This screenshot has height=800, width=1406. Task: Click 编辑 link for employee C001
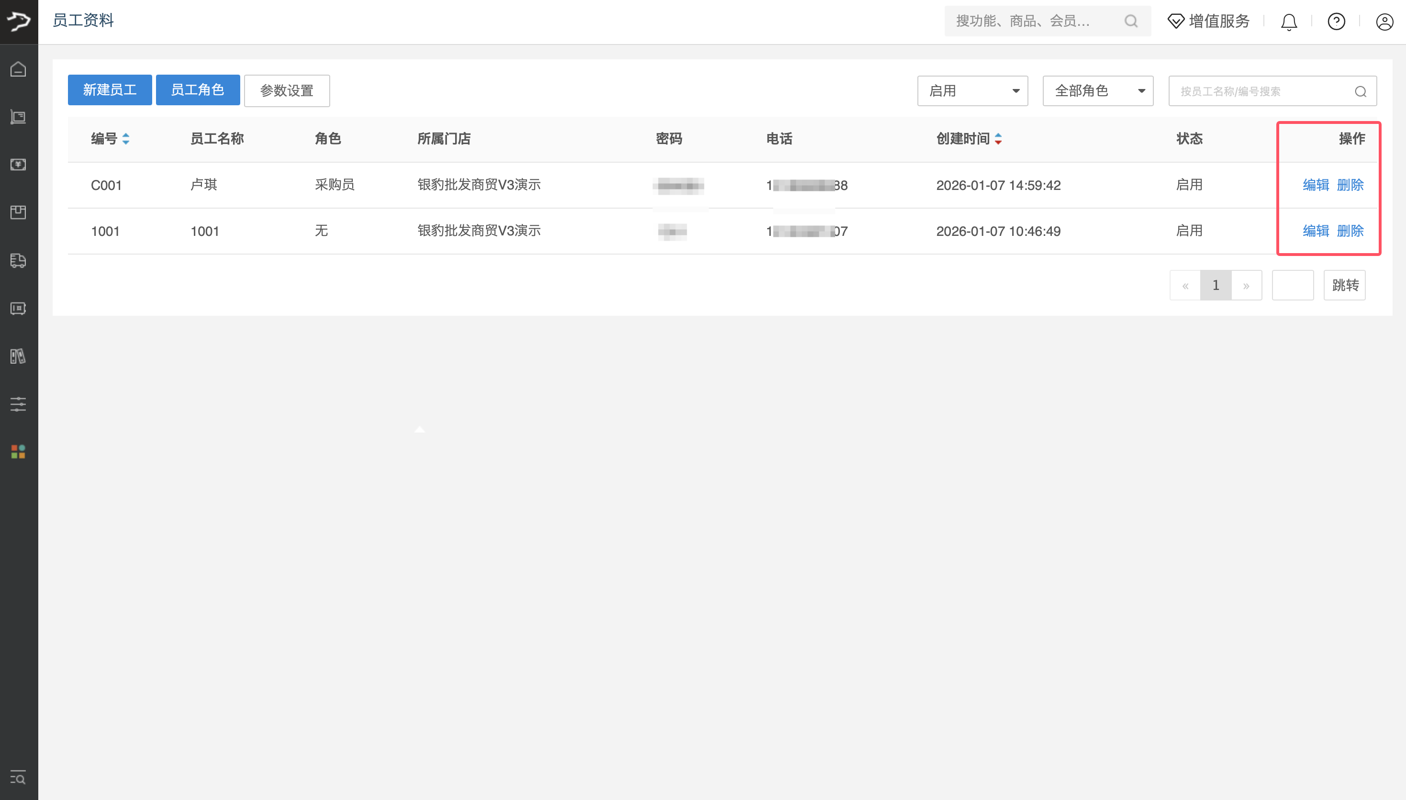point(1316,185)
